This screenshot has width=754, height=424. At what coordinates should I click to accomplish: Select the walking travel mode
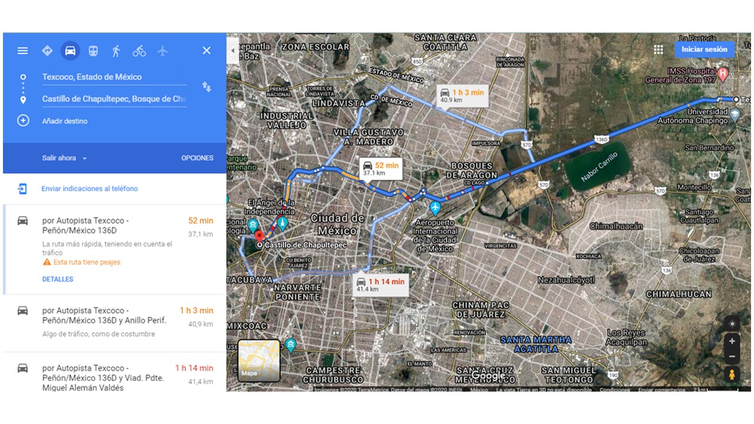click(x=116, y=51)
